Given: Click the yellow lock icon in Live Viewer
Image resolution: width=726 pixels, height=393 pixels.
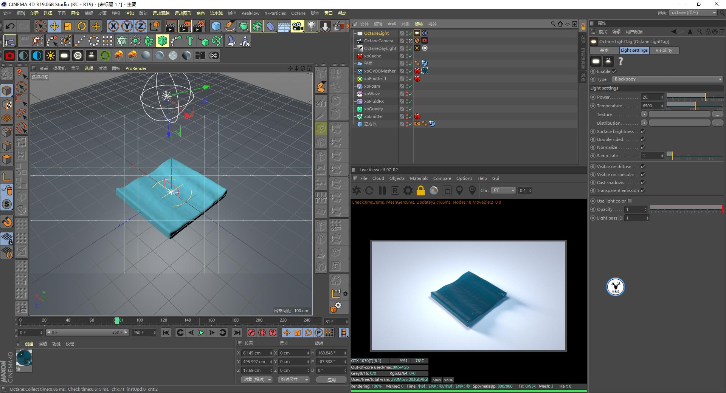Looking at the screenshot, I should tap(420, 190).
